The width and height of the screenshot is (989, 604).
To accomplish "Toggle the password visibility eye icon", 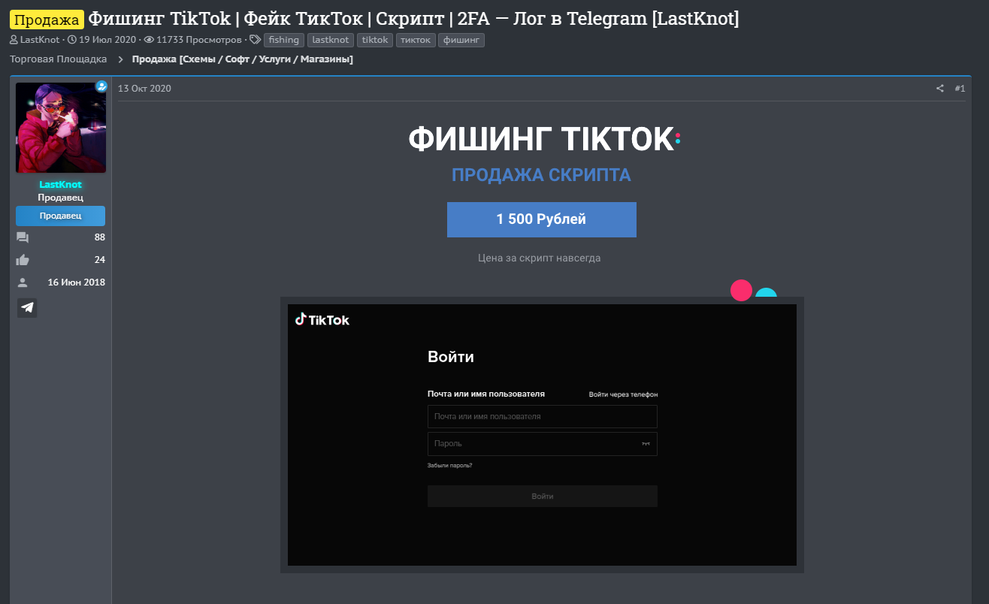I will (645, 444).
